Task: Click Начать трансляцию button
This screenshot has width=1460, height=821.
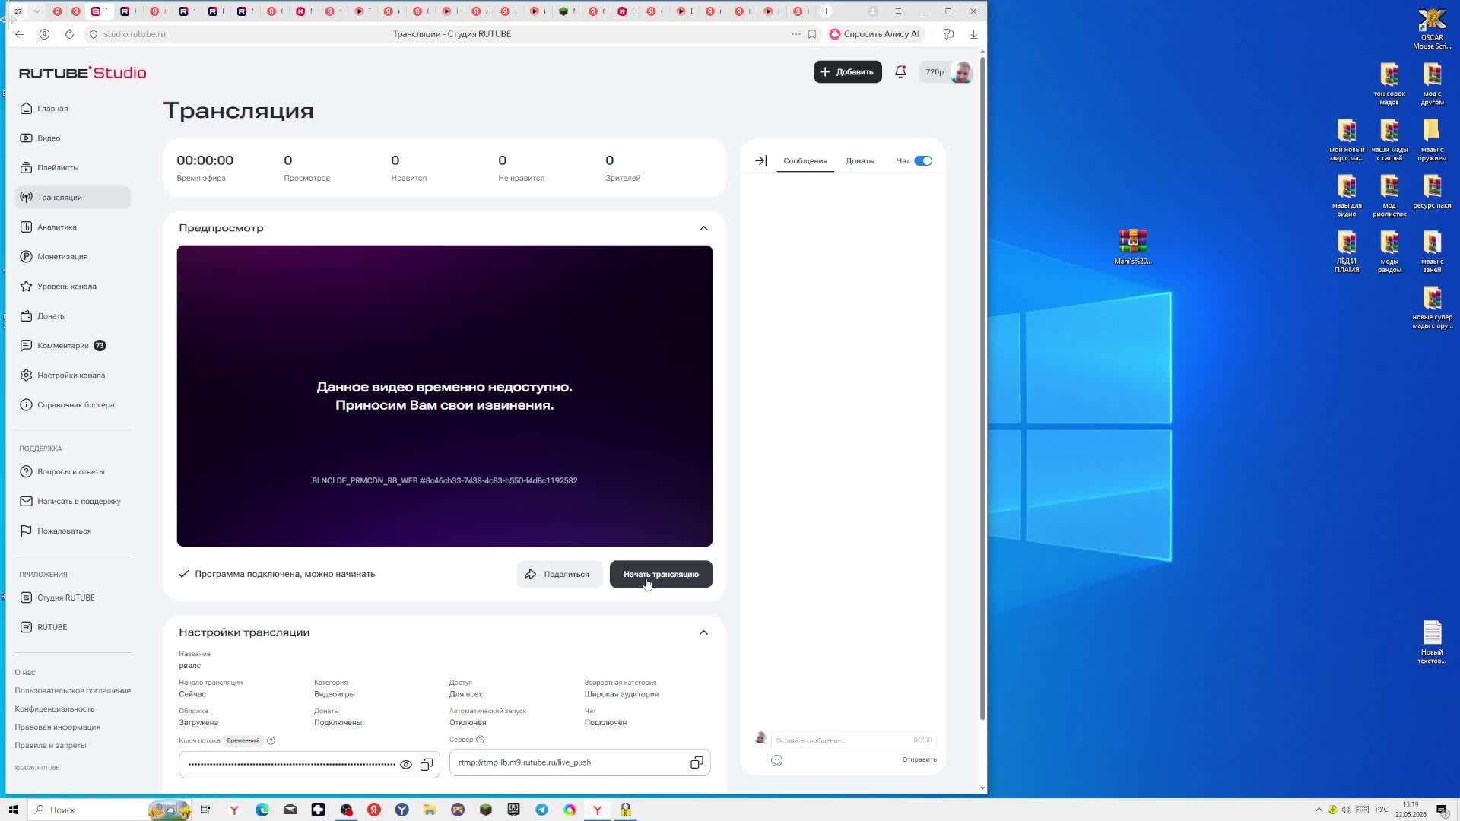Action: 661,575
